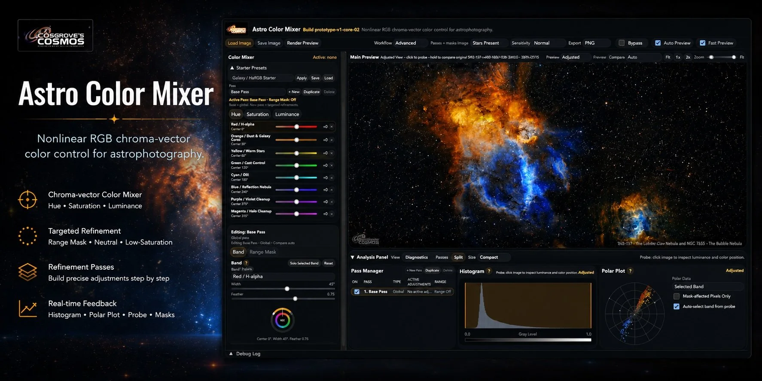Reset the Red / H-alpha slider with its X
The image size is (762, 381).
(x=332, y=127)
